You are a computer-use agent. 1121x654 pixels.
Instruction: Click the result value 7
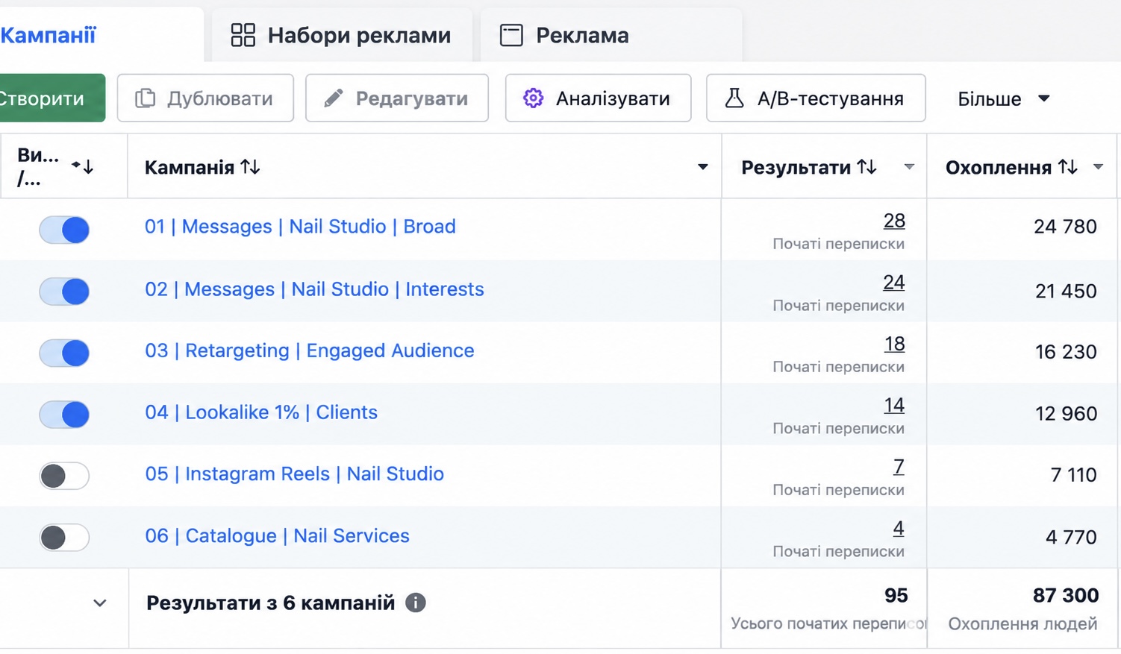coord(899,467)
